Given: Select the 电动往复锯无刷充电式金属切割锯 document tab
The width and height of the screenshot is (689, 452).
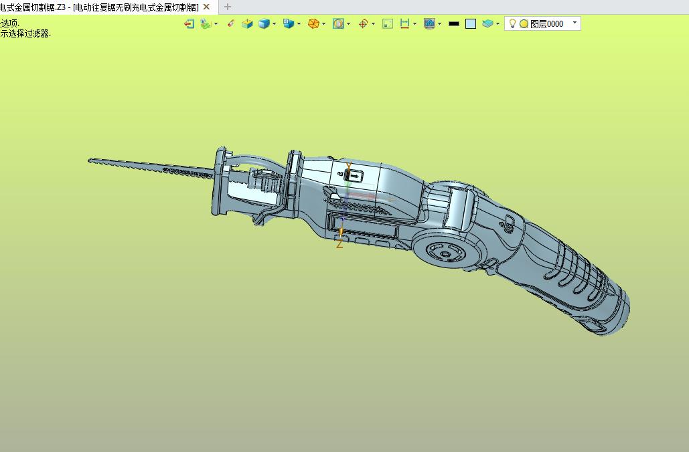Looking at the screenshot, I should pyautogui.click(x=99, y=7).
